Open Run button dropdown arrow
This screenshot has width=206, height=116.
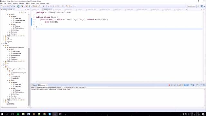click(20, 6)
